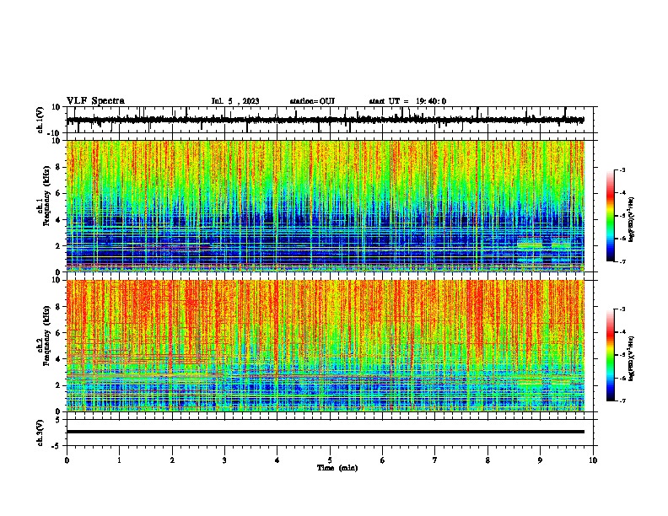The height and width of the screenshot is (516, 668).
Task: Click the ch.2 spectrogram color scale bar
Action: [x=610, y=355]
